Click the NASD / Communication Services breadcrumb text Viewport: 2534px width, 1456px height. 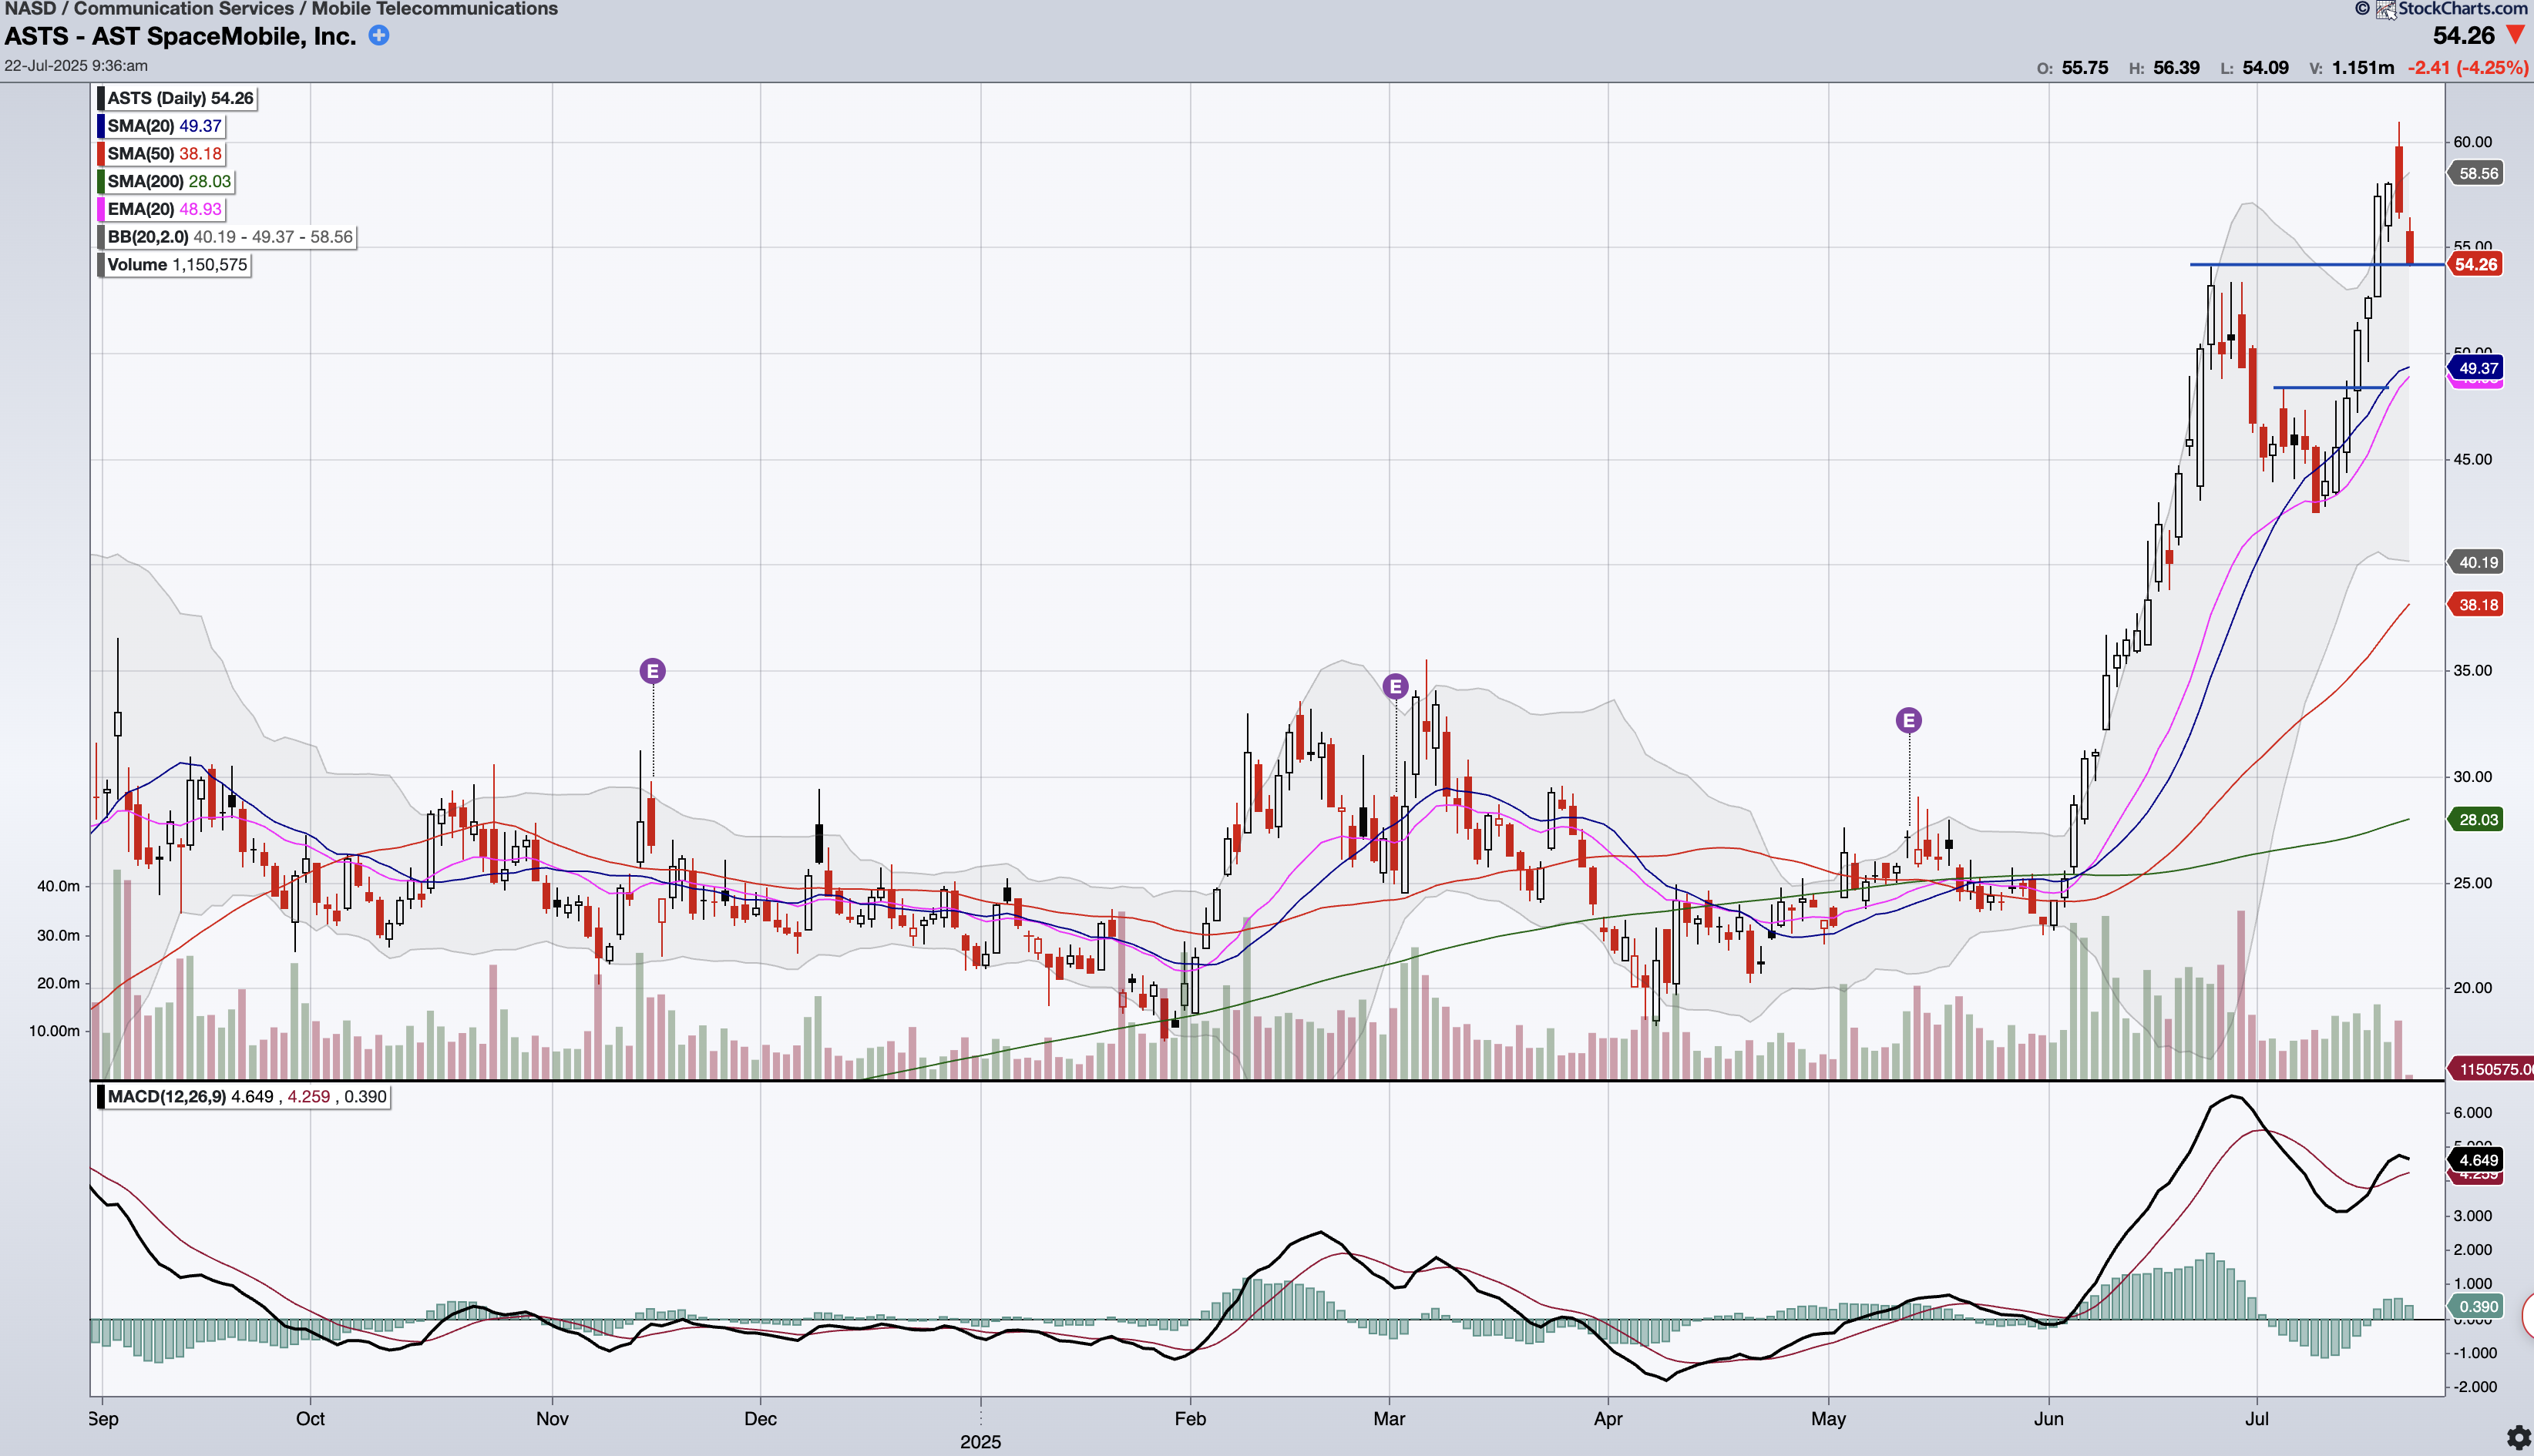(x=281, y=9)
